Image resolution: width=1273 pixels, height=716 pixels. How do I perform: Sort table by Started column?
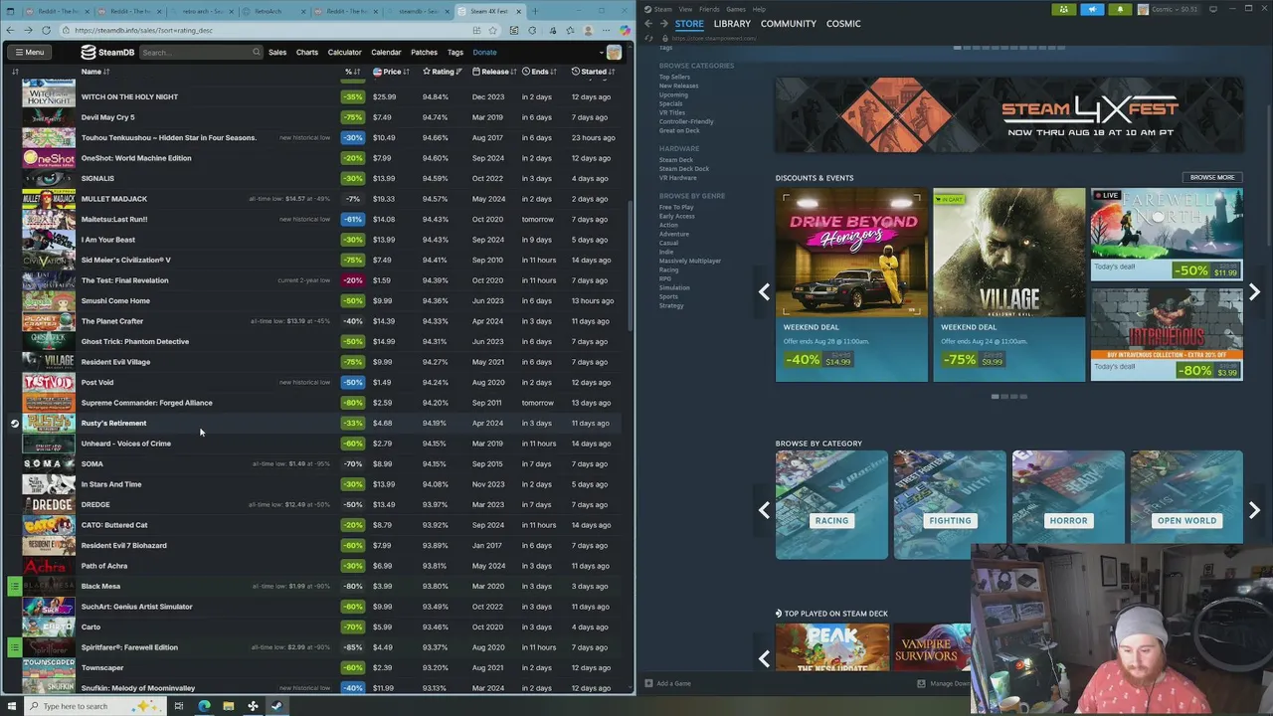click(593, 72)
